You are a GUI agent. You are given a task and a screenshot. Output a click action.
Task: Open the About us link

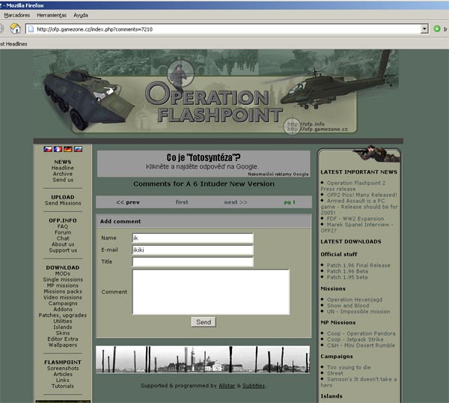tap(63, 244)
